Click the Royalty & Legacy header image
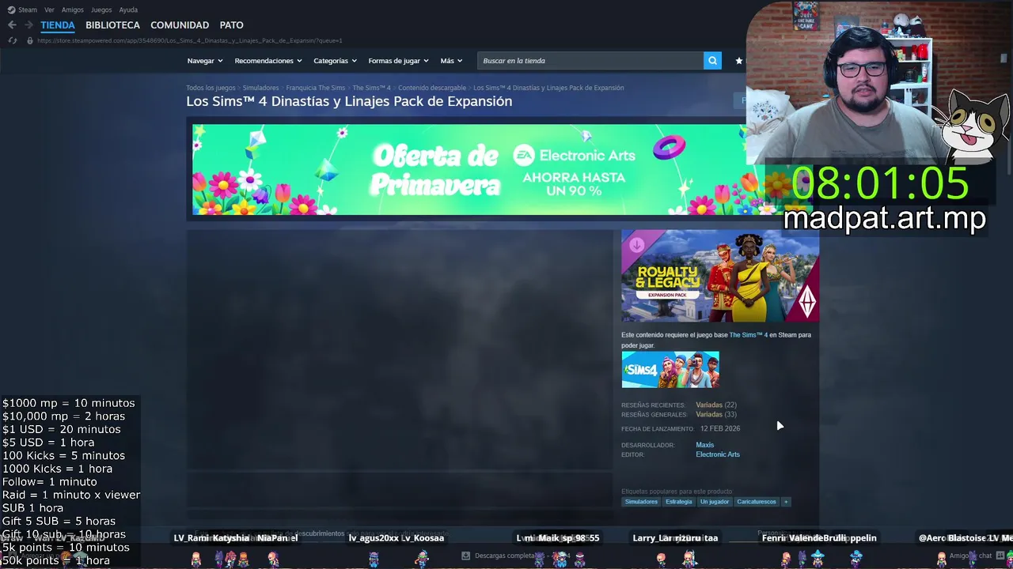The height and width of the screenshot is (569, 1013). [x=720, y=276]
